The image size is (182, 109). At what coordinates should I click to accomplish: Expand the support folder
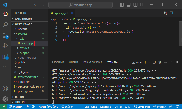pos(29,53)
